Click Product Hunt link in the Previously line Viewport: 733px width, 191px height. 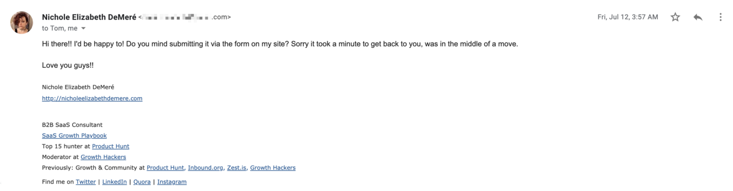[165, 168]
